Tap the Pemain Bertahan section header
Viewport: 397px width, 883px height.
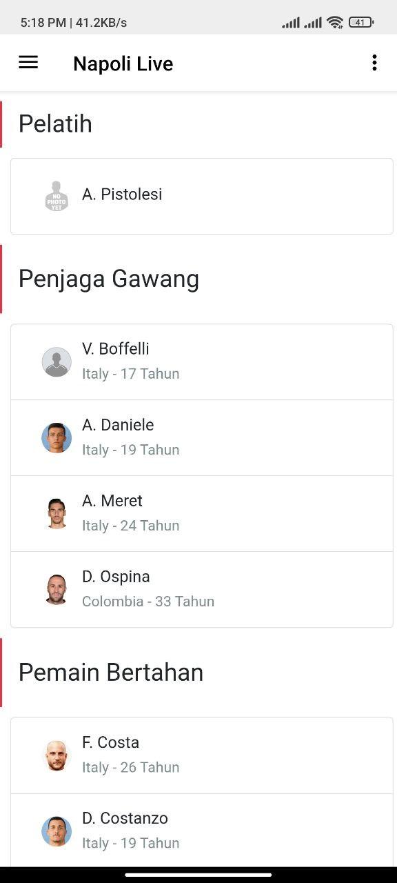pos(111,673)
